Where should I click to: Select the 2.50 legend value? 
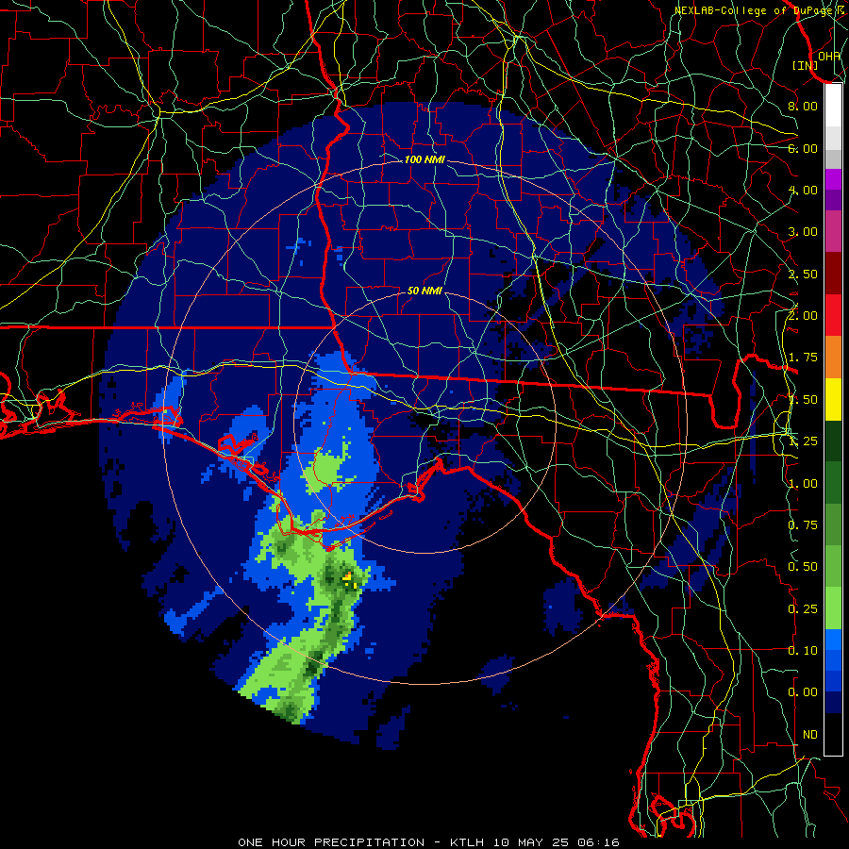point(802,274)
